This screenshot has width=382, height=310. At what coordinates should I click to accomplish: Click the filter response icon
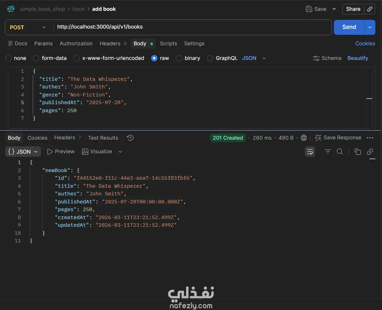(x=328, y=152)
